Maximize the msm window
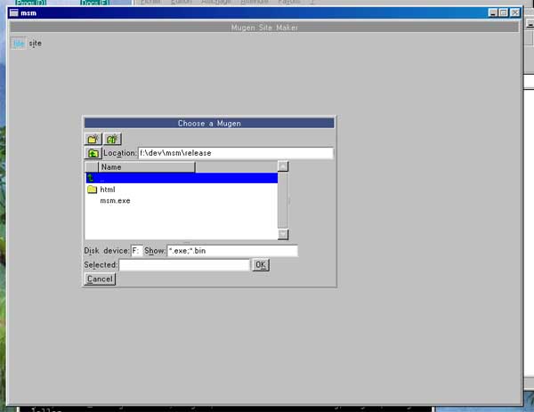The image size is (534, 412). [504, 13]
